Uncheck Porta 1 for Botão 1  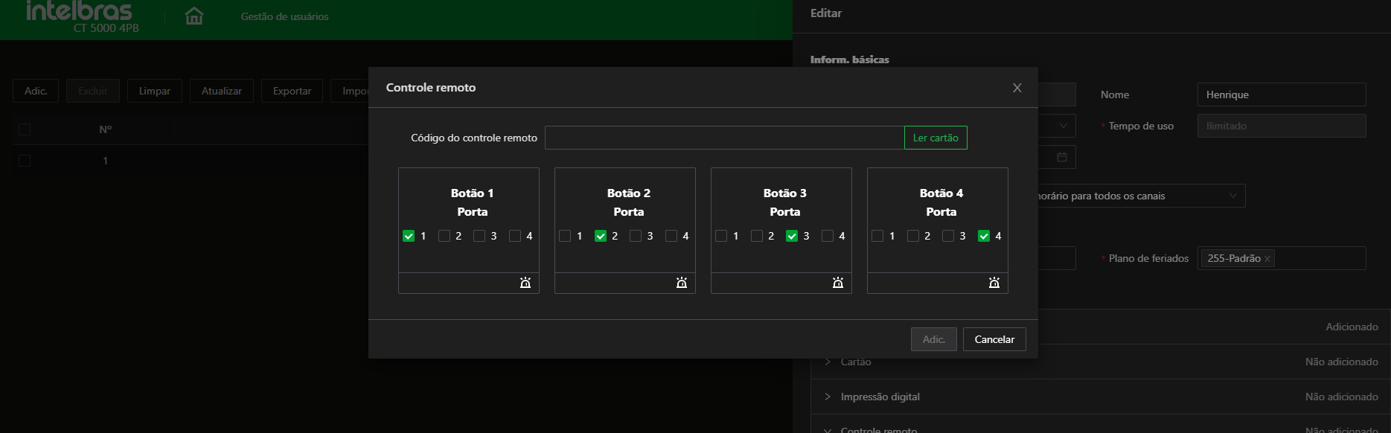409,236
